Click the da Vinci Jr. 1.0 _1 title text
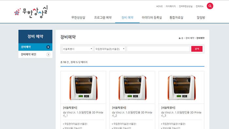Screen dimensions: 229x129 [x=83, y=114]
